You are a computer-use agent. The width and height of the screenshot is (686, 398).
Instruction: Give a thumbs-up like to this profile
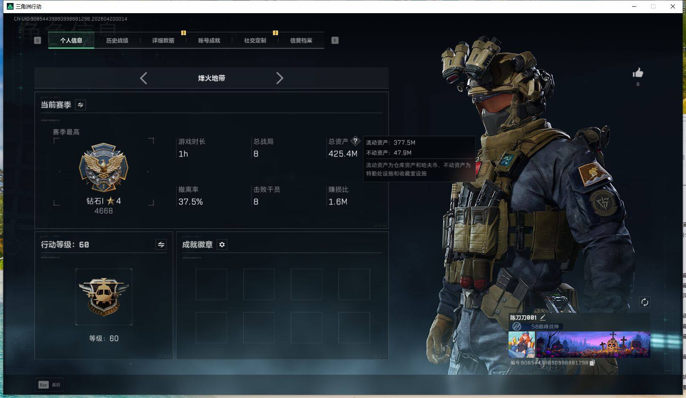pos(638,73)
